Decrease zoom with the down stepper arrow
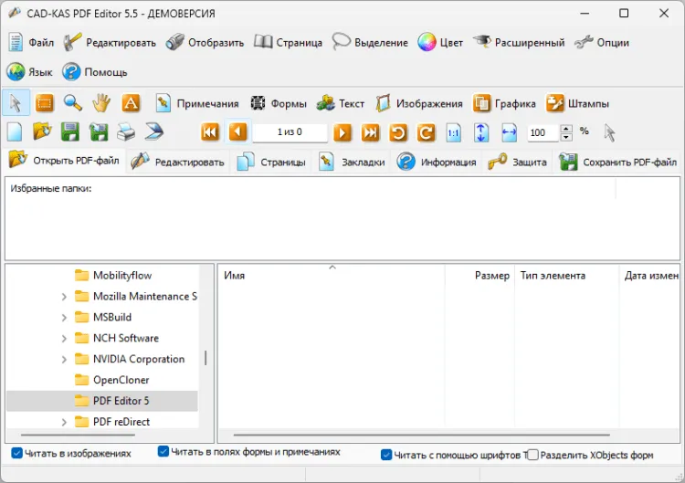685x483 pixels. coord(566,137)
